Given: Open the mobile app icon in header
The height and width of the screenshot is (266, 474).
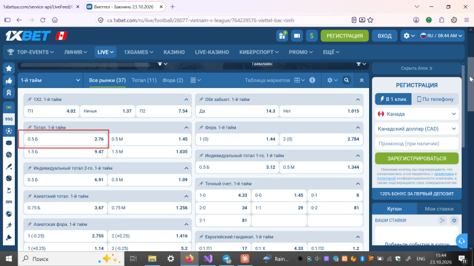Looking at the screenshot, I should pyautogui.click(x=297, y=36).
